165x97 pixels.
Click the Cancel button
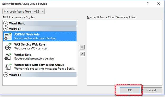tap(152, 90)
